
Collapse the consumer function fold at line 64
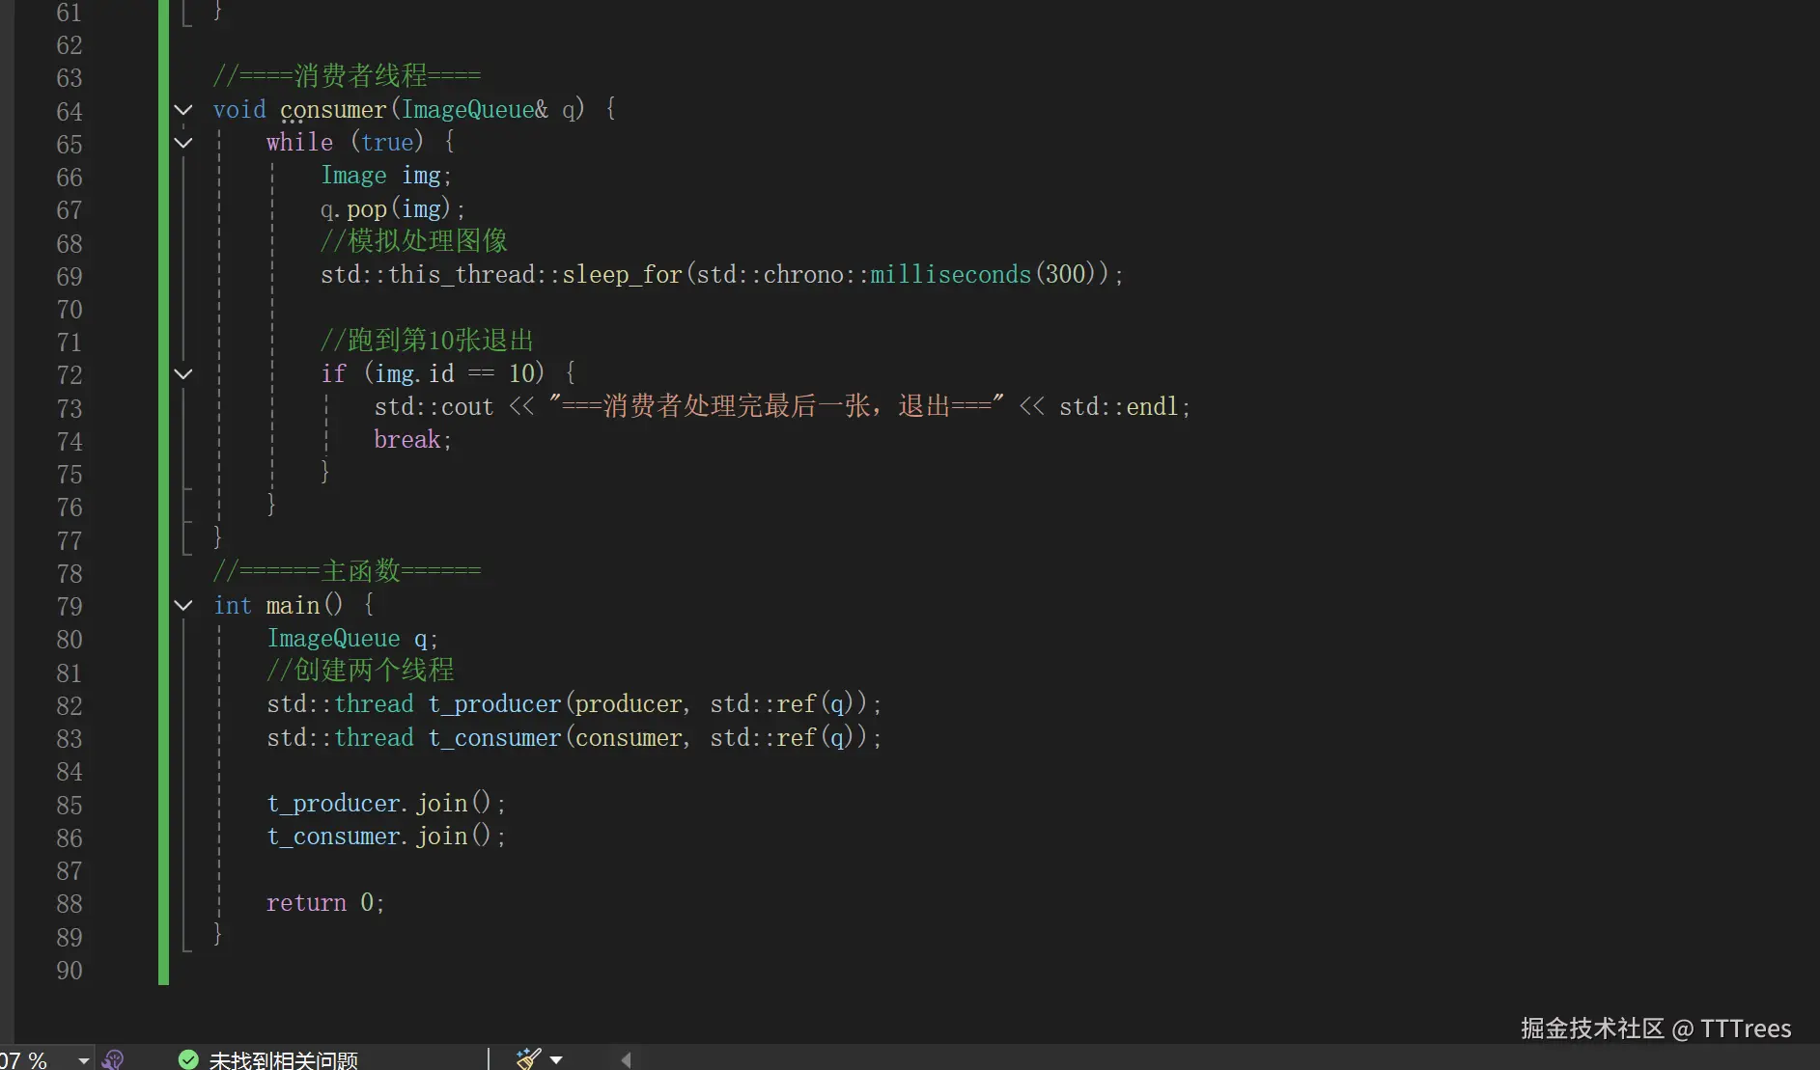click(183, 110)
